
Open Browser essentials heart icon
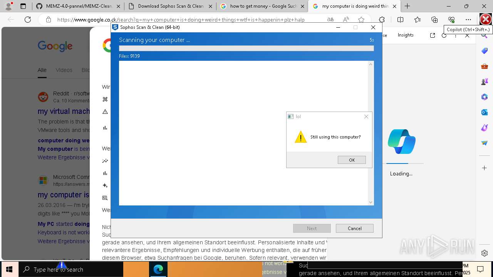click(x=451, y=20)
